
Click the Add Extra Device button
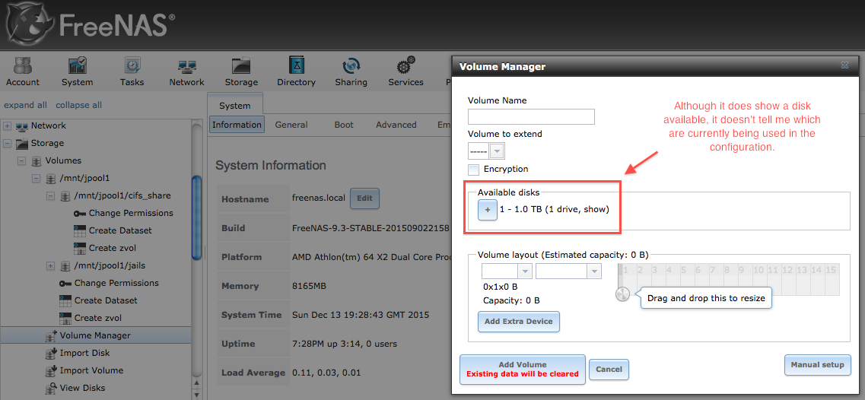coord(519,321)
